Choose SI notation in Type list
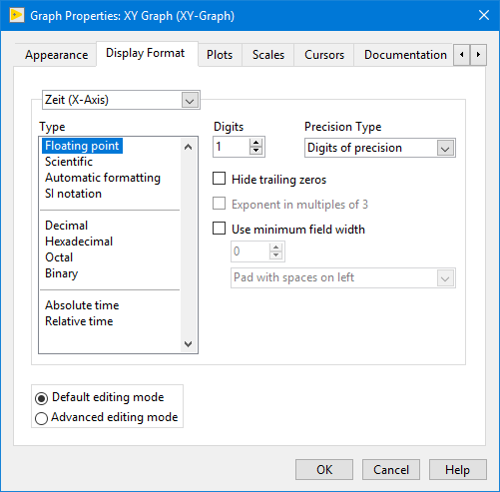 coord(73,194)
